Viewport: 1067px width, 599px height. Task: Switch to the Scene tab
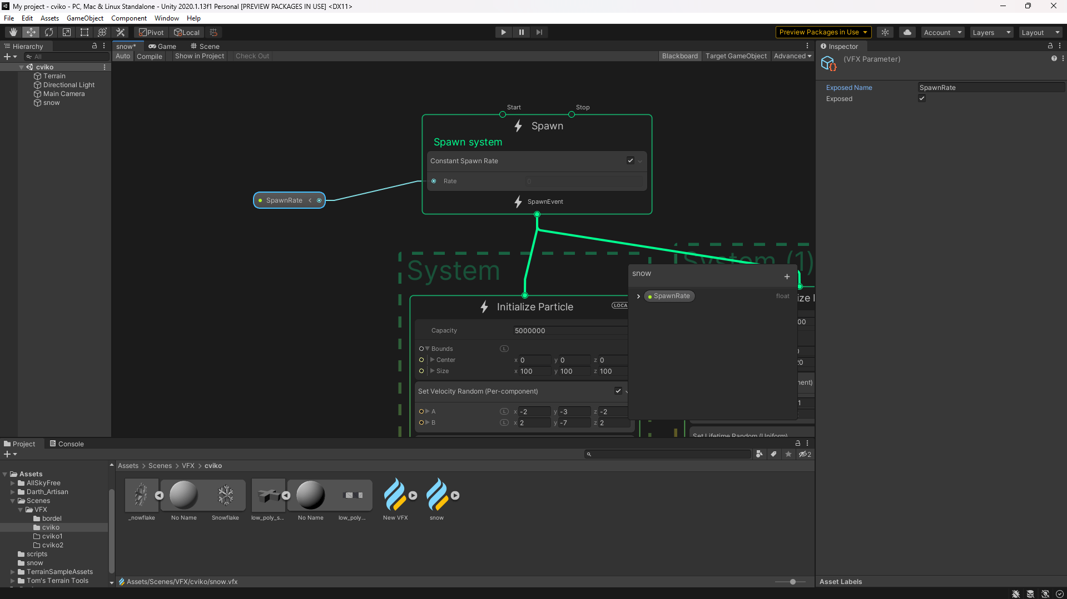point(205,46)
